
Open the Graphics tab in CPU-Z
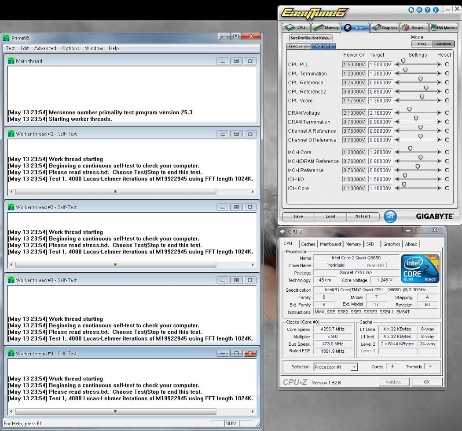[x=392, y=244]
